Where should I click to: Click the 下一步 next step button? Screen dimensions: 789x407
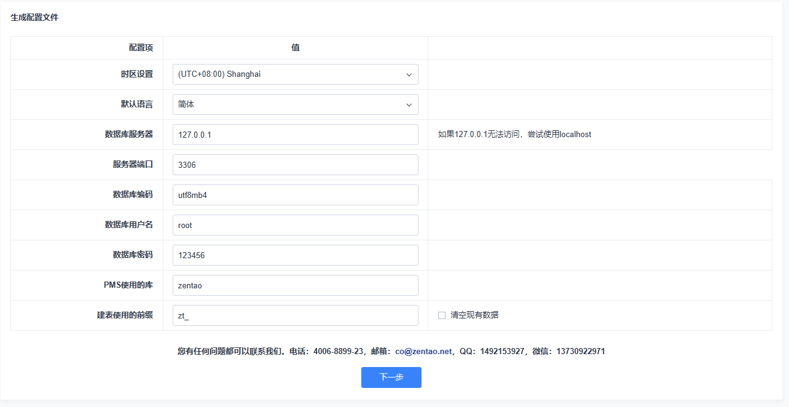point(391,377)
